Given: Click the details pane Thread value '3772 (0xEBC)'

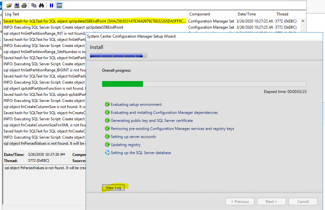Looking at the screenshot, I should pos(39,160).
